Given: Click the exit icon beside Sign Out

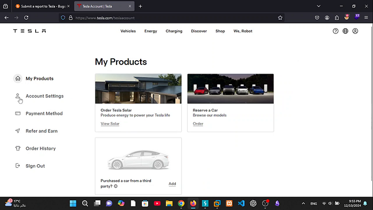Looking at the screenshot, I should pyautogui.click(x=18, y=166).
